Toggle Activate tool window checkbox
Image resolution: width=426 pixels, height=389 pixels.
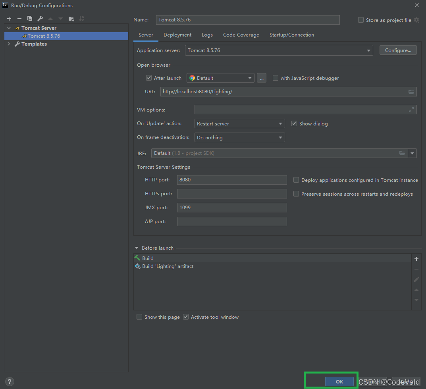[x=186, y=317]
